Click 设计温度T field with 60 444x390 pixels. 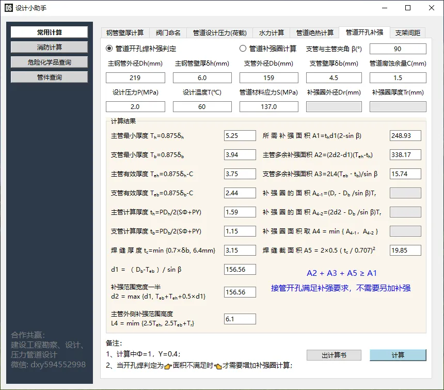point(202,107)
